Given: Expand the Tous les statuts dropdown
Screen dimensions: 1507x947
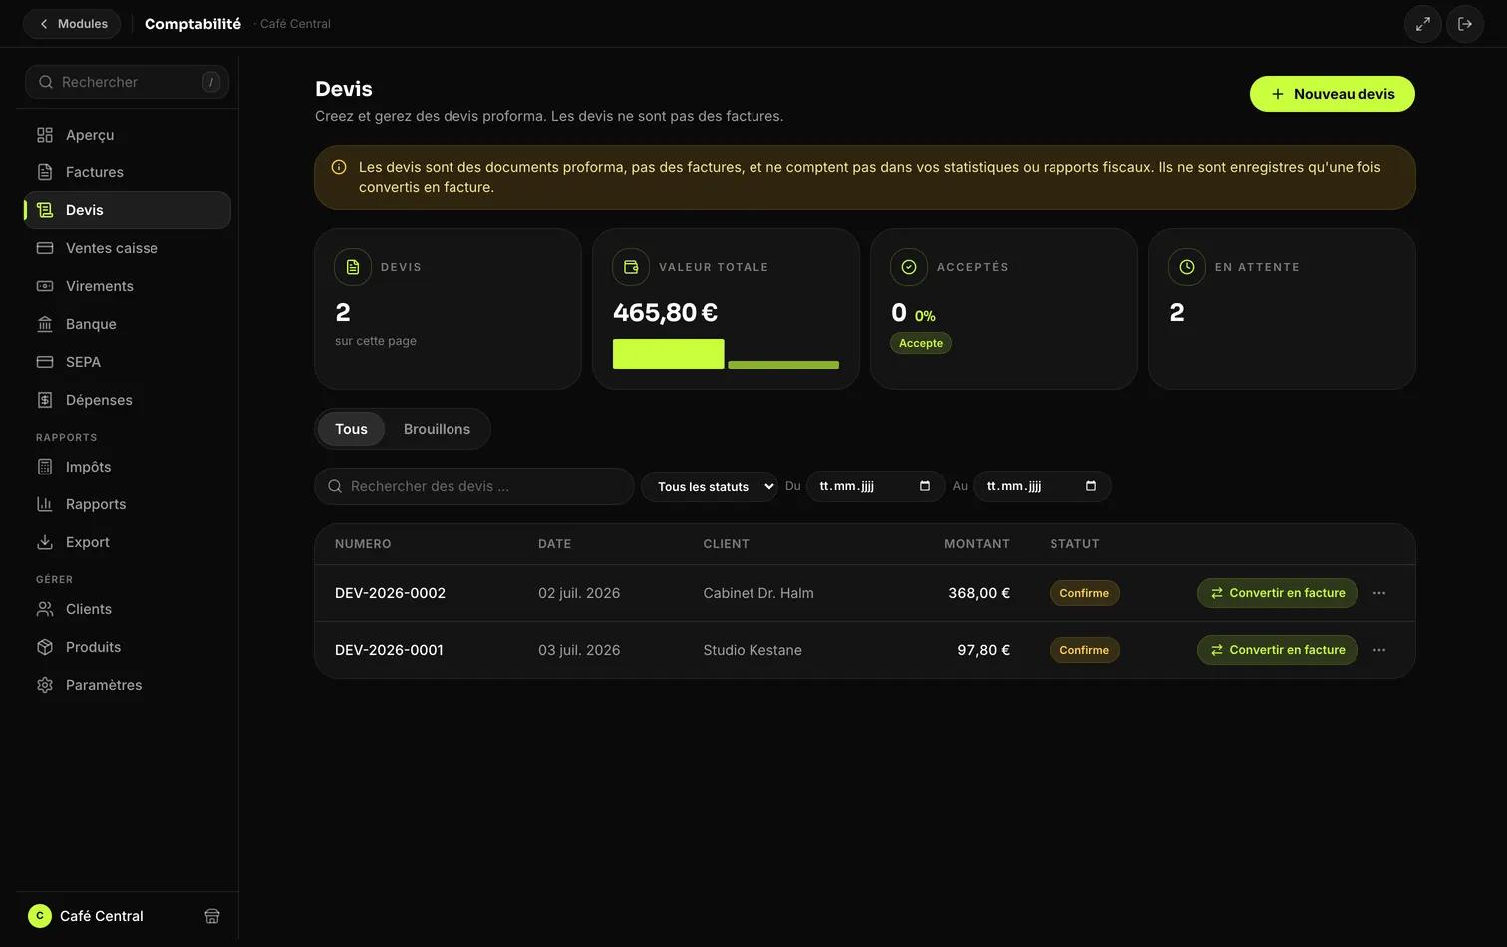Looking at the screenshot, I should tap(710, 486).
